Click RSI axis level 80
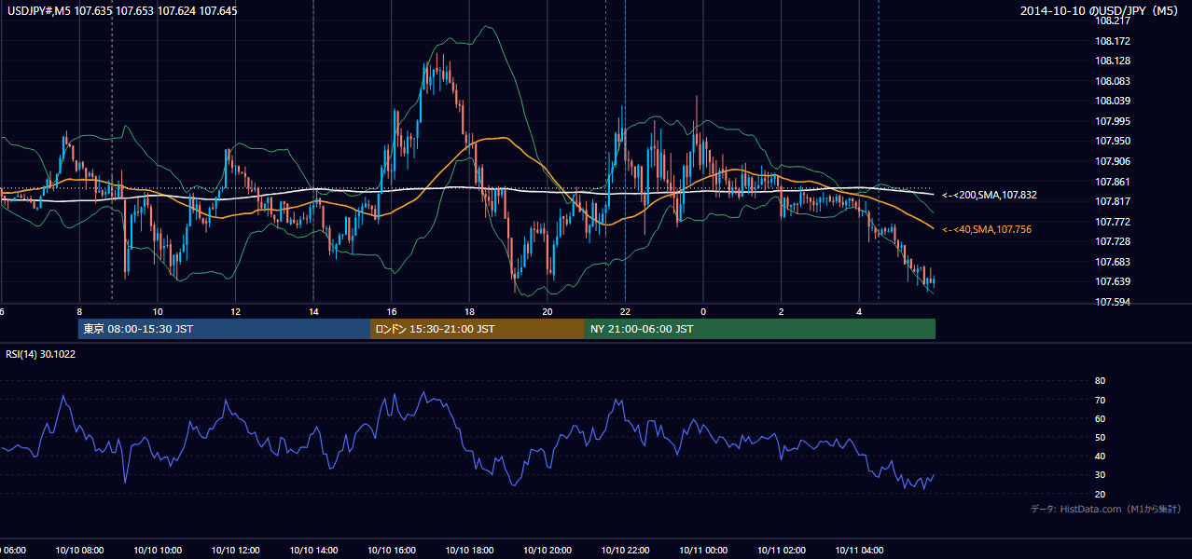Viewport: 1192px width, 559px height. pos(1100,381)
